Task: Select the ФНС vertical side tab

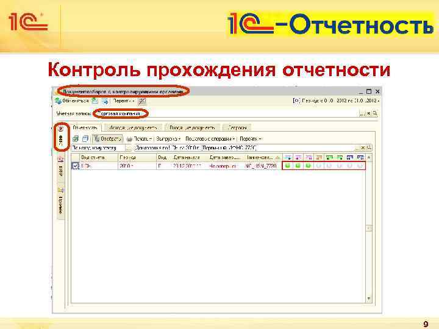Action: (x=61, y=137)
